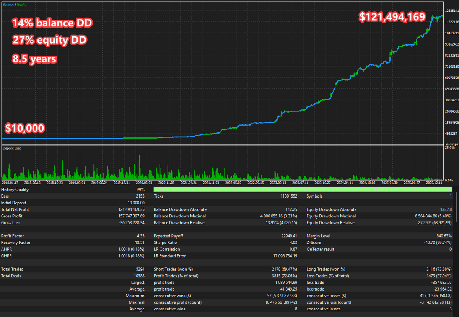Click the Equity Drawdown Absolute value '133.48'

tap(445, 209)
